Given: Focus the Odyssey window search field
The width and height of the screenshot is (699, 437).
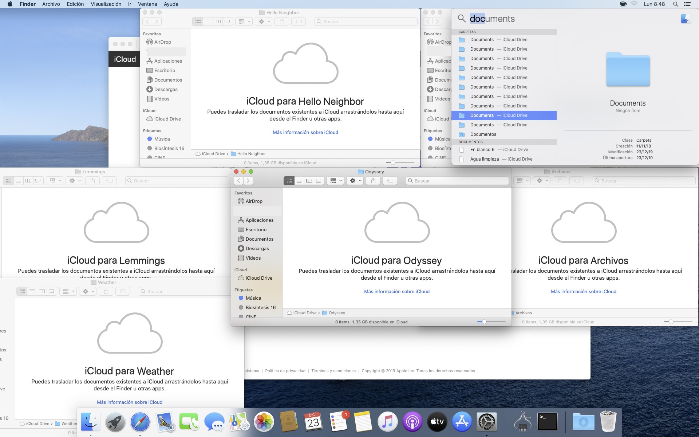Looking at the screenshot, I should (x=457, y=181).
